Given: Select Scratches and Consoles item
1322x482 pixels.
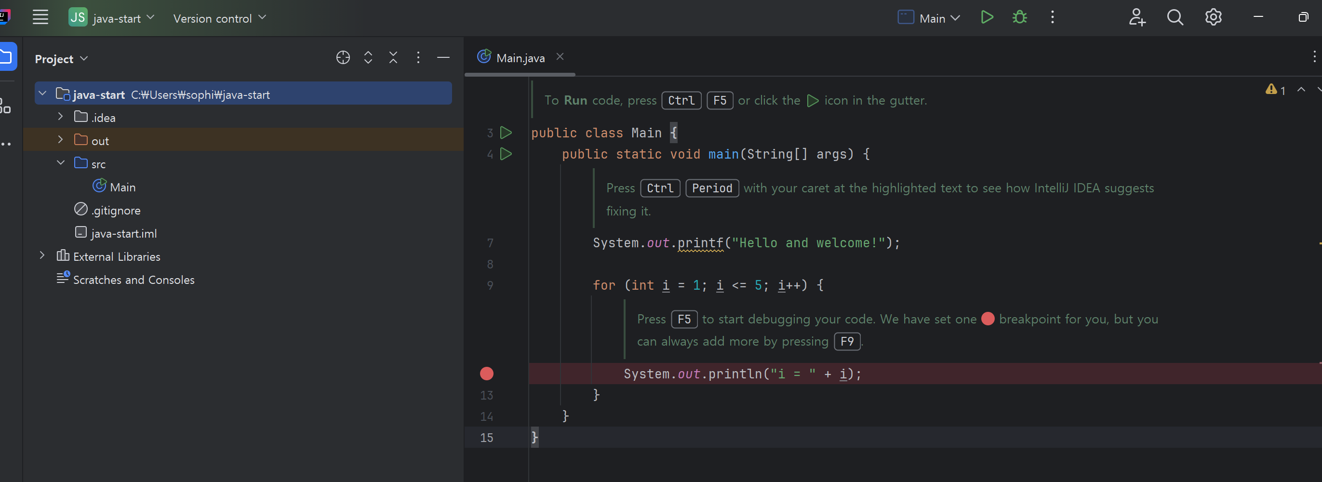Looking at the screenshot, I should point(126,279).
